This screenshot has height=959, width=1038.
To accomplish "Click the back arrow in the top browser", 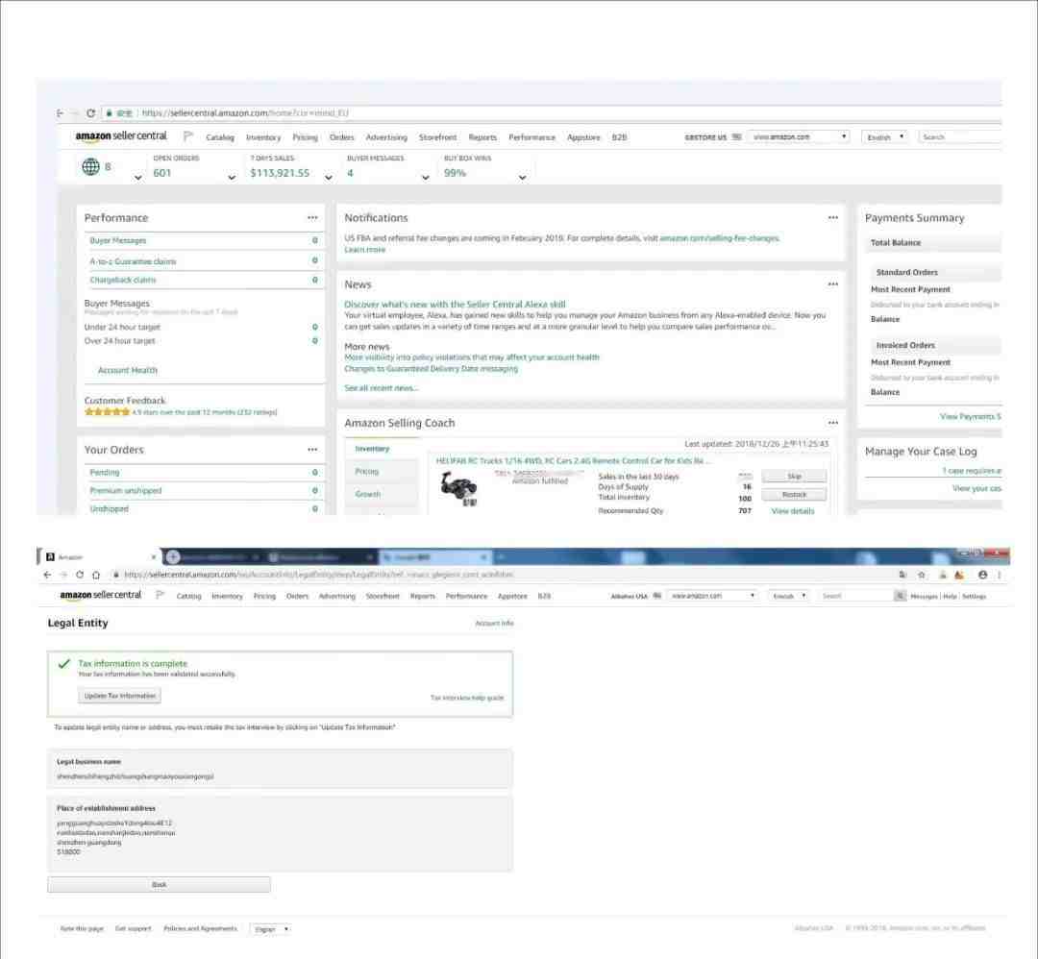I will point(61,113).
